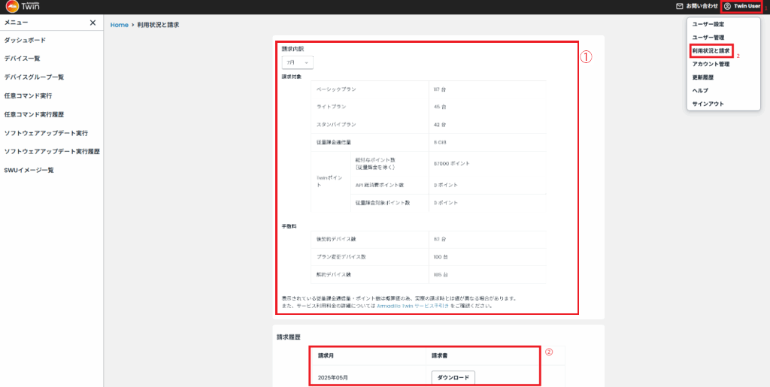Open the 7月 month dropdown

298,63
